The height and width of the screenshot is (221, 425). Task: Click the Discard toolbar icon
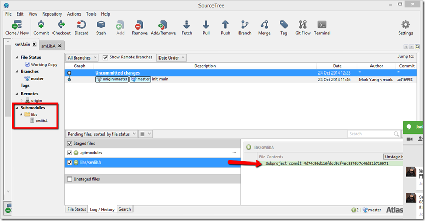(82, 25)
